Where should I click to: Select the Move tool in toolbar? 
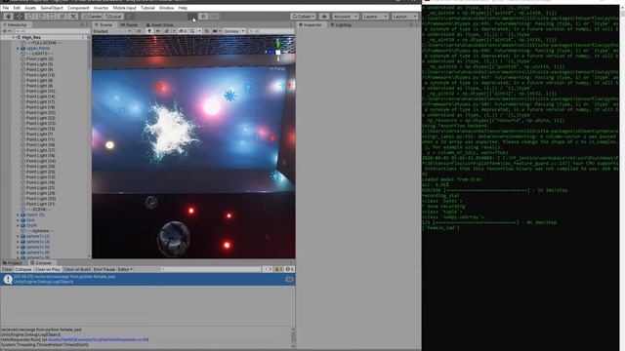click(20, 17)
